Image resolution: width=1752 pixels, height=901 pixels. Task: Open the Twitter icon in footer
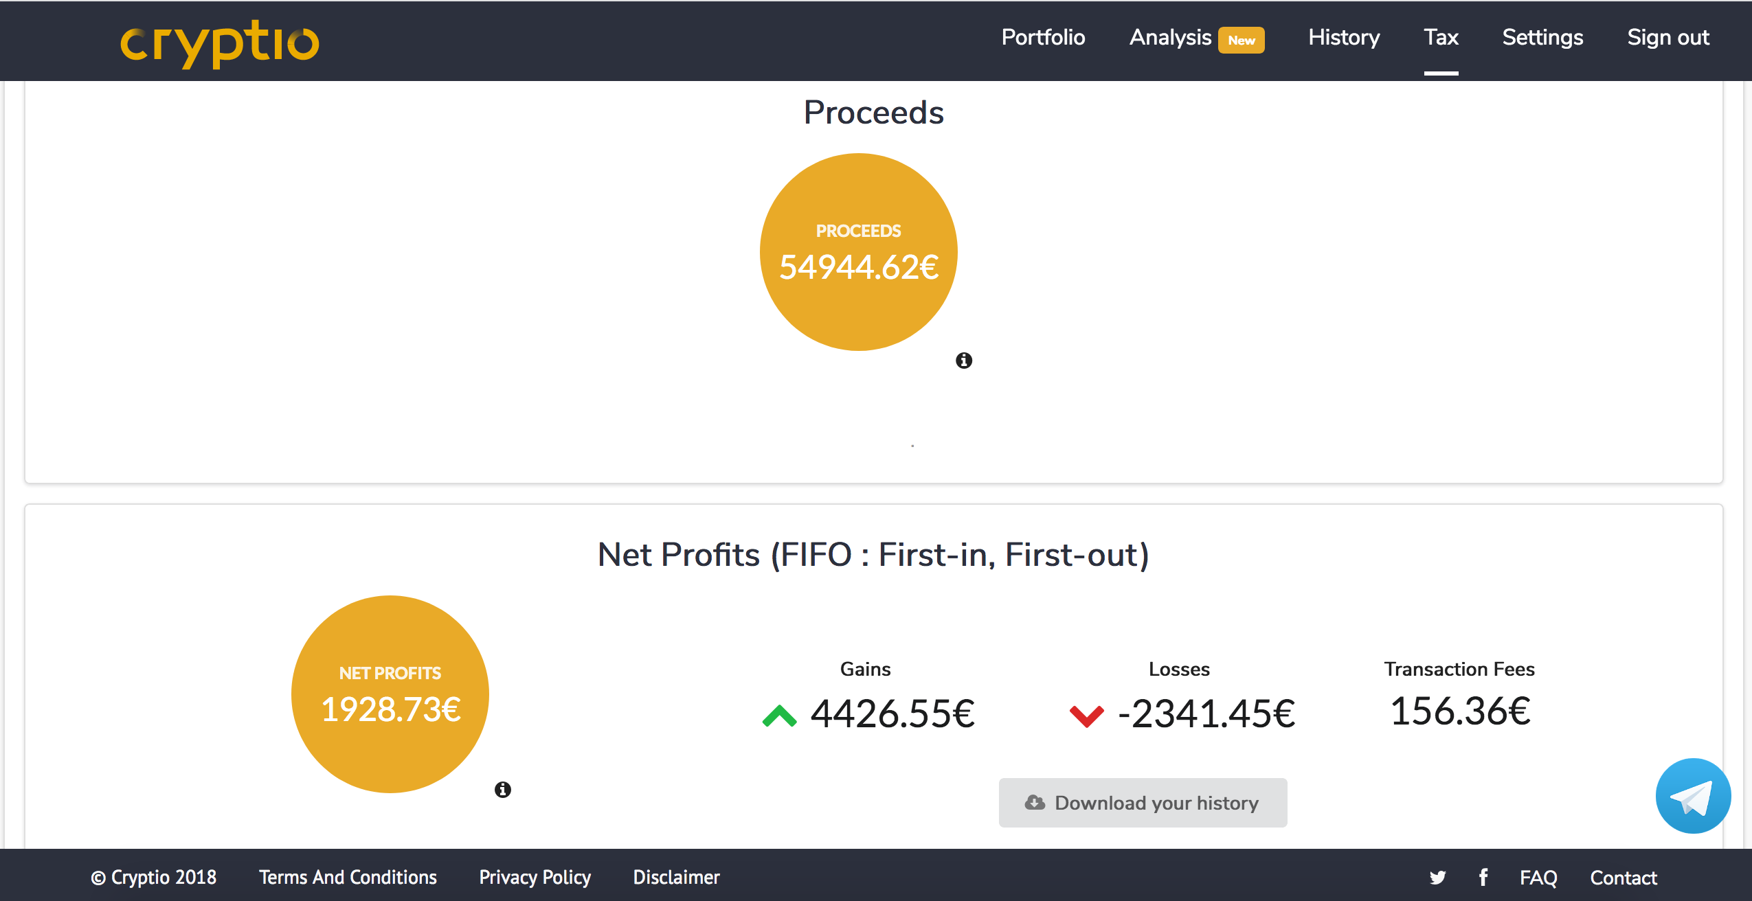(1437, 877)
